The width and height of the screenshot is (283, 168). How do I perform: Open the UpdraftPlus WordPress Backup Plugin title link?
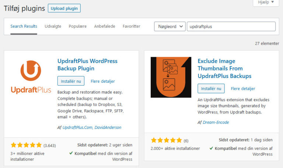(x=87, y=65)
